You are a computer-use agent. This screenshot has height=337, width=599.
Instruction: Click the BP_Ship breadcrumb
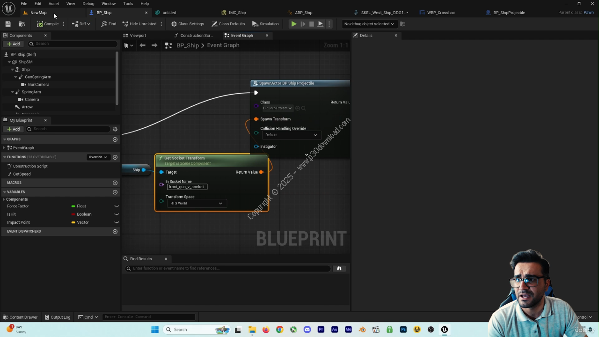[188, 45]
